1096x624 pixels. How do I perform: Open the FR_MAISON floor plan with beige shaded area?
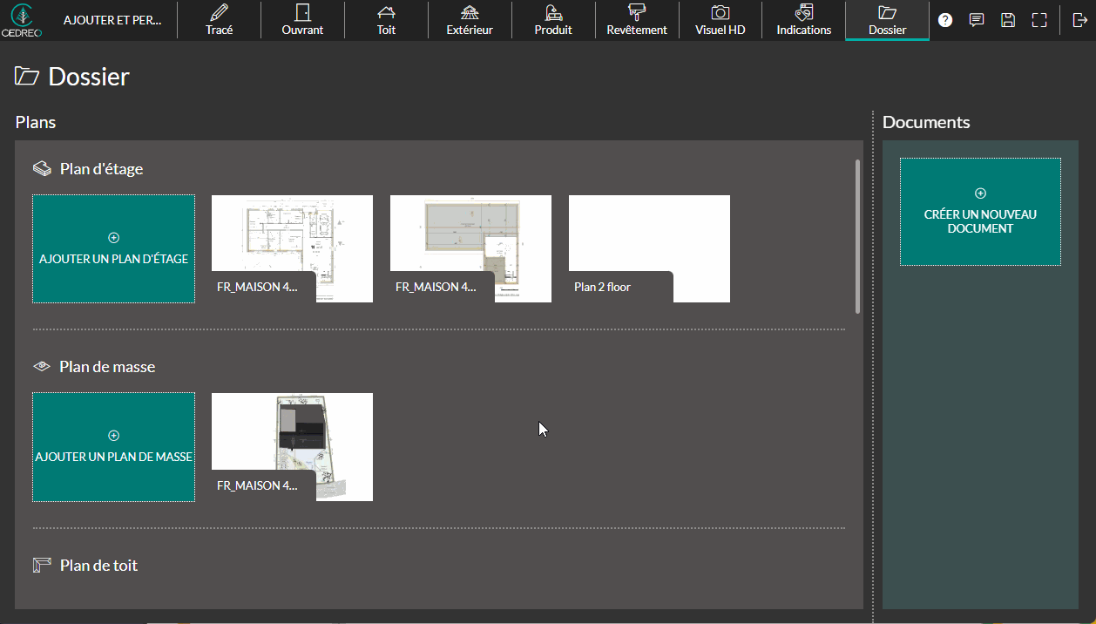coord(470,248)
